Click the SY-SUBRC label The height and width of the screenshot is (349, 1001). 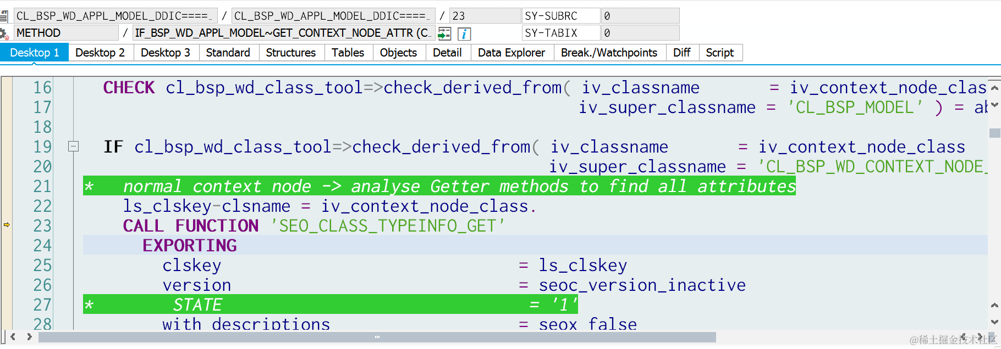click(x=561, y=16)
